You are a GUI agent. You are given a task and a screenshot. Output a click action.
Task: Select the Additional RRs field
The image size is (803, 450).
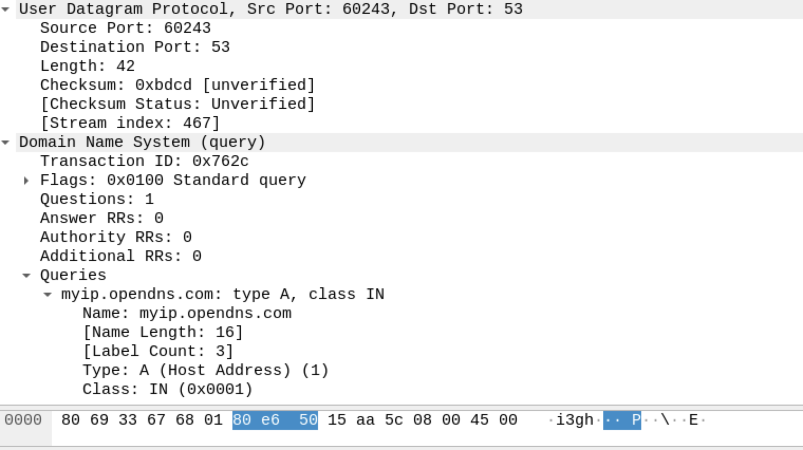121,256
